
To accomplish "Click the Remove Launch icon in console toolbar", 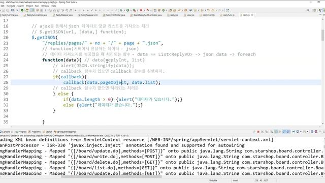I will (263, 132).
